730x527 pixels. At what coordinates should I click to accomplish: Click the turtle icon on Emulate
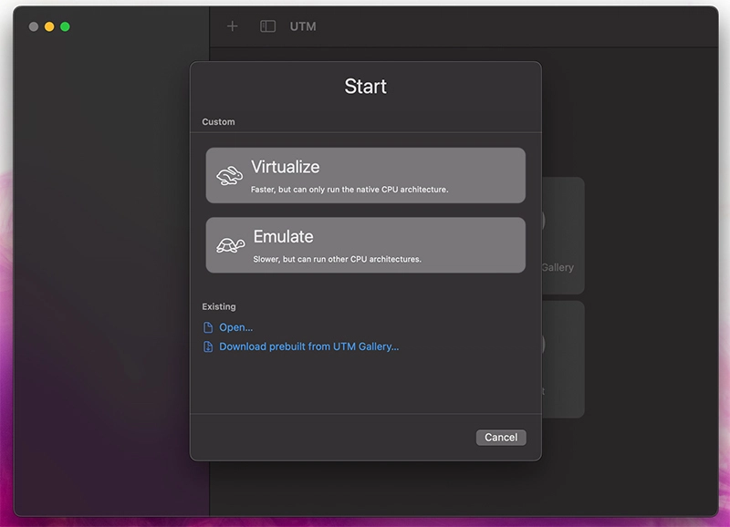click(x=231, y=245)
